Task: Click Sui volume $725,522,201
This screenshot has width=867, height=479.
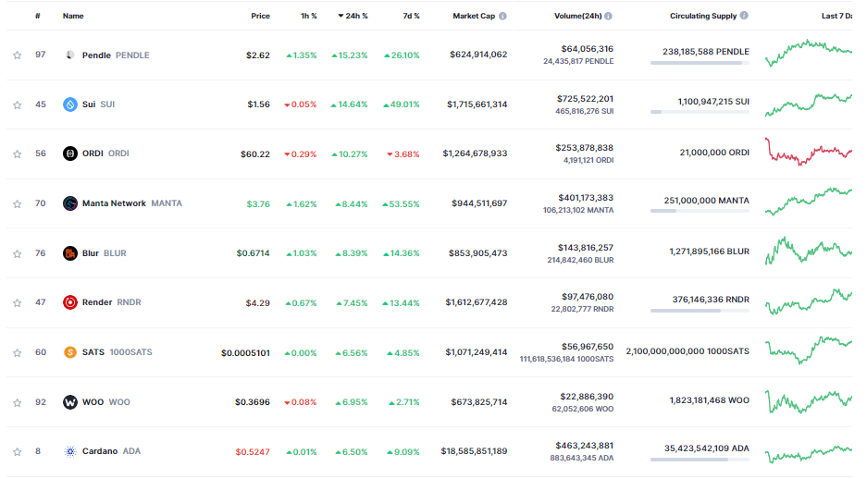Action: pos(585,98)
